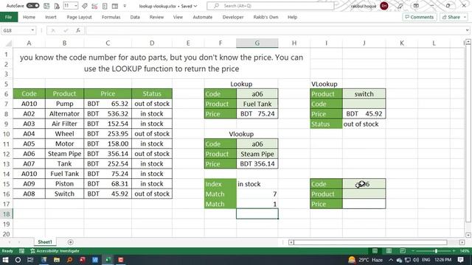Click cell with lookup code a06 under Lookup

click(257, 94)
